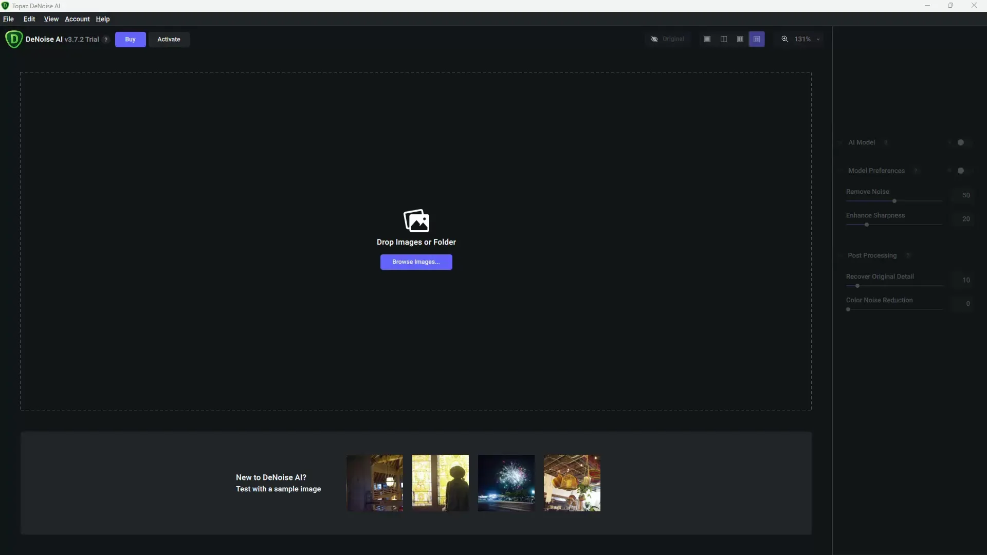This screenshot has height=555, width=987.
Task: Click the DeNoise AI logo icon
Action: pos(14,39)
